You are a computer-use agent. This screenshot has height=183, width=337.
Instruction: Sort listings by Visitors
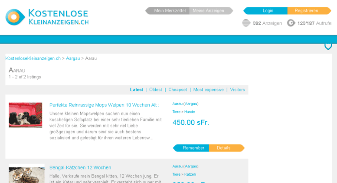[x=237, y=90]
